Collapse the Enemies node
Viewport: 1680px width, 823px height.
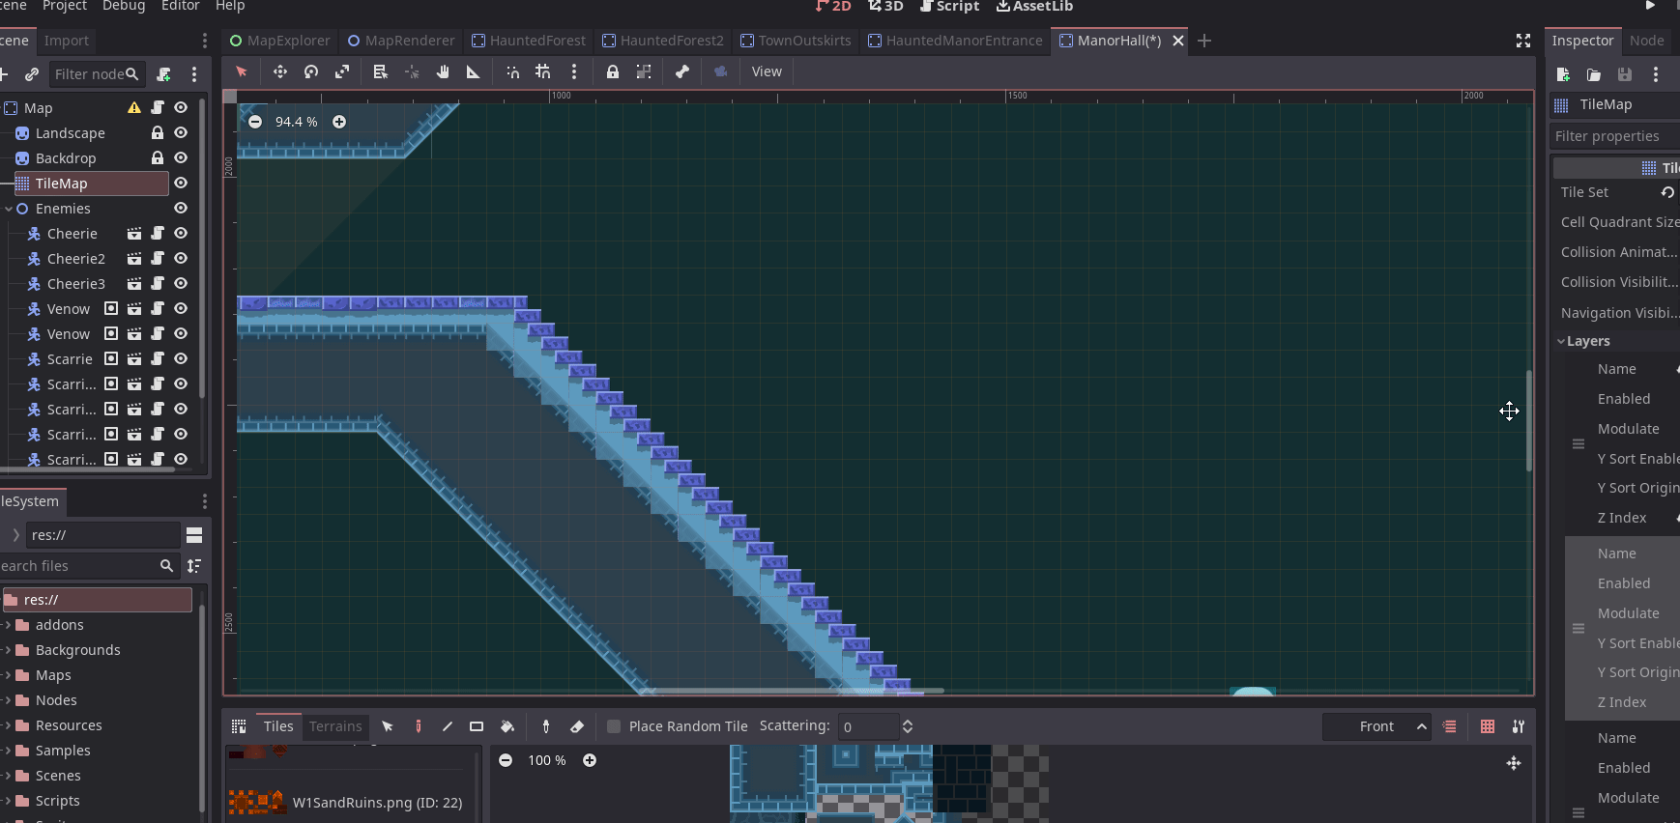(x=9, y=209)
